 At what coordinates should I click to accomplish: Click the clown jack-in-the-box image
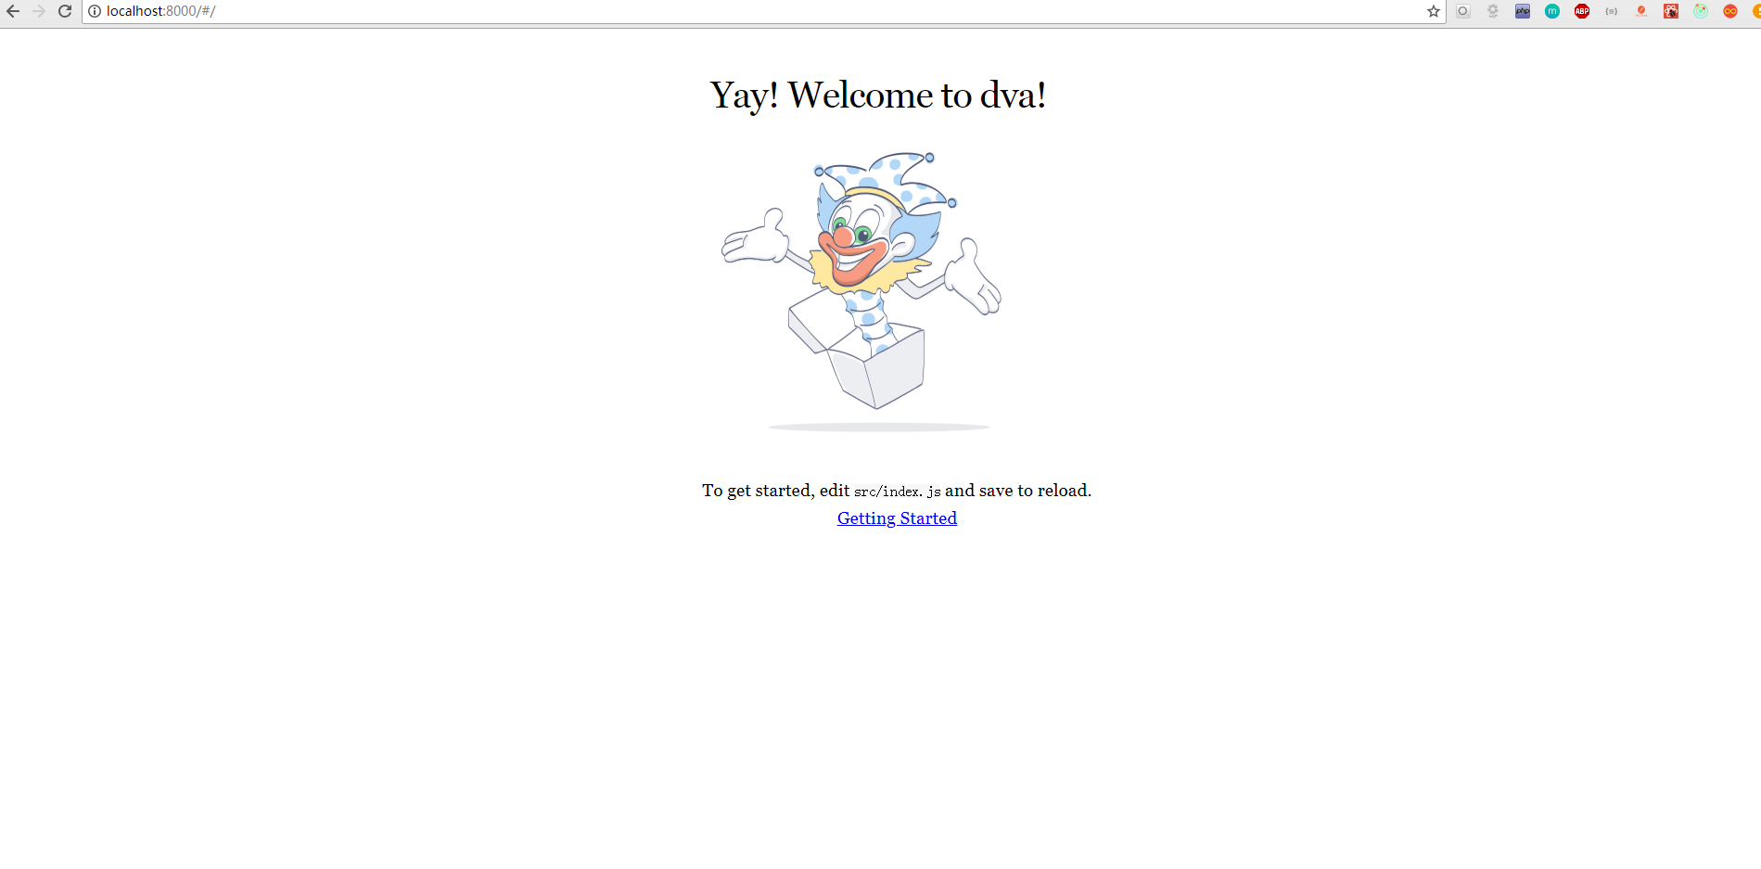(x=861, y=292)
